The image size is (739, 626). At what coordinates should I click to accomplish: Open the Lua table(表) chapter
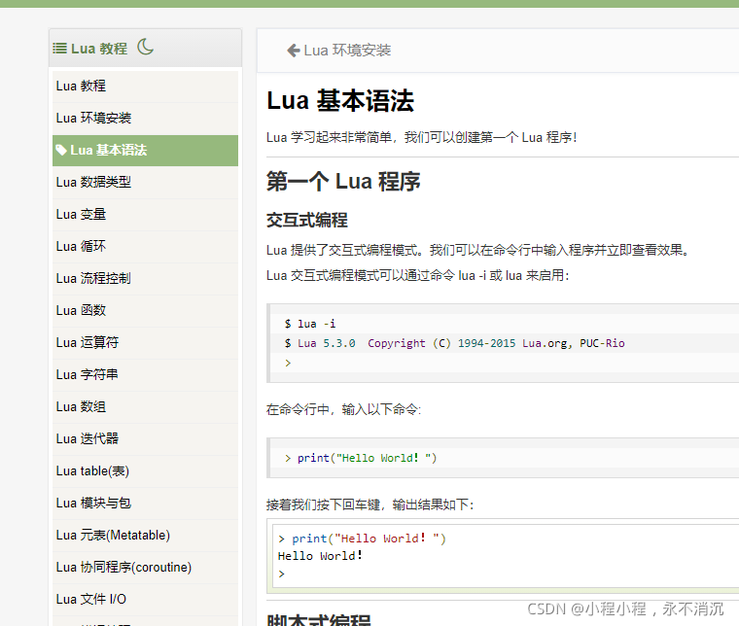(x=145, y=471)
